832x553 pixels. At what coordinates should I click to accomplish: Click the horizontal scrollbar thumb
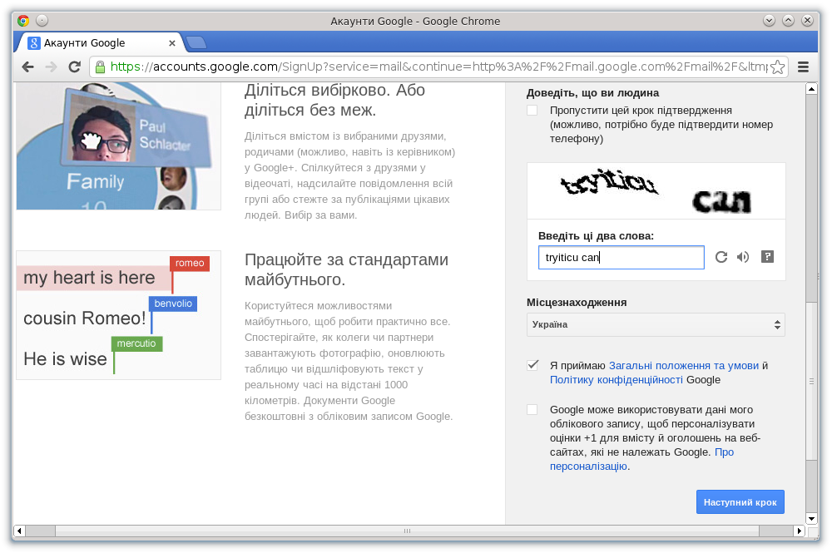point(407,531)
